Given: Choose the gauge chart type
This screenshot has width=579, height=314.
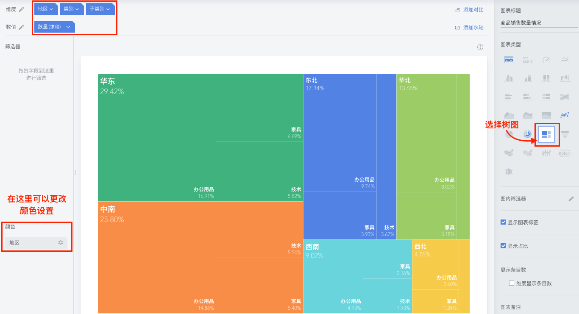Looking at the screenshot, I should pyautogui.click(x=546, y=60).
